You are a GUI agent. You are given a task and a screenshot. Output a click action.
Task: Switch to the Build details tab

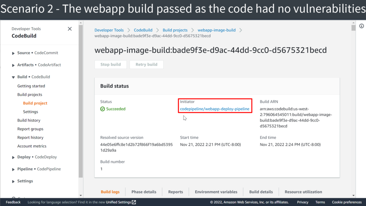pyautogui.click(x=261, y=192)
